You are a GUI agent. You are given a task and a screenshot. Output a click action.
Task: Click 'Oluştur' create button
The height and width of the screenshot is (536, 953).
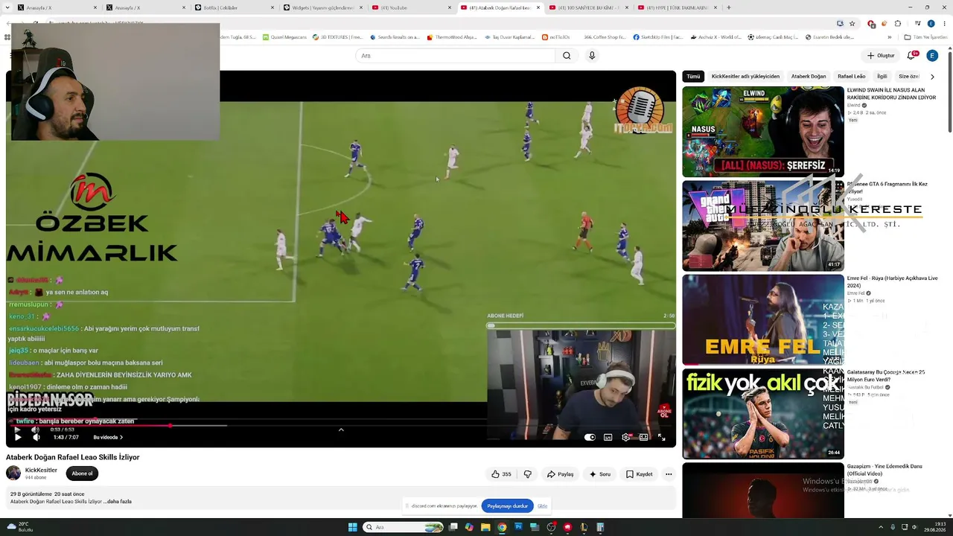[x=881, y=56]
